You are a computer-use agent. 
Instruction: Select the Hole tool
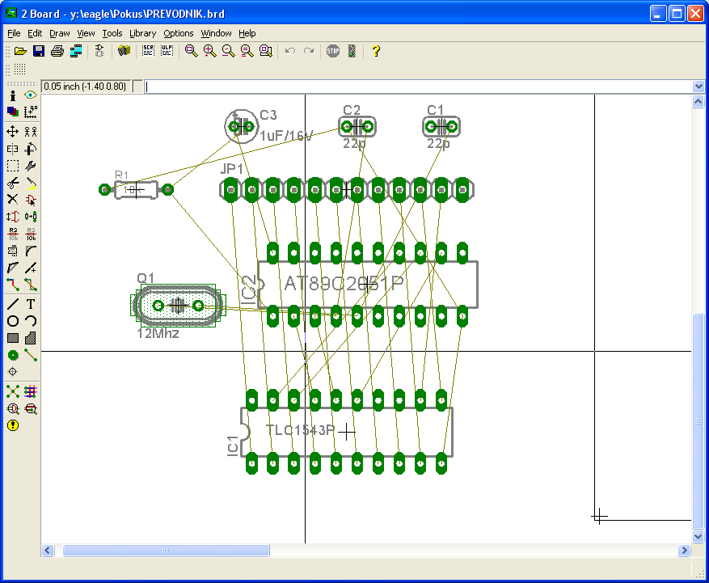pyautogui.click(x=13, y=372)
